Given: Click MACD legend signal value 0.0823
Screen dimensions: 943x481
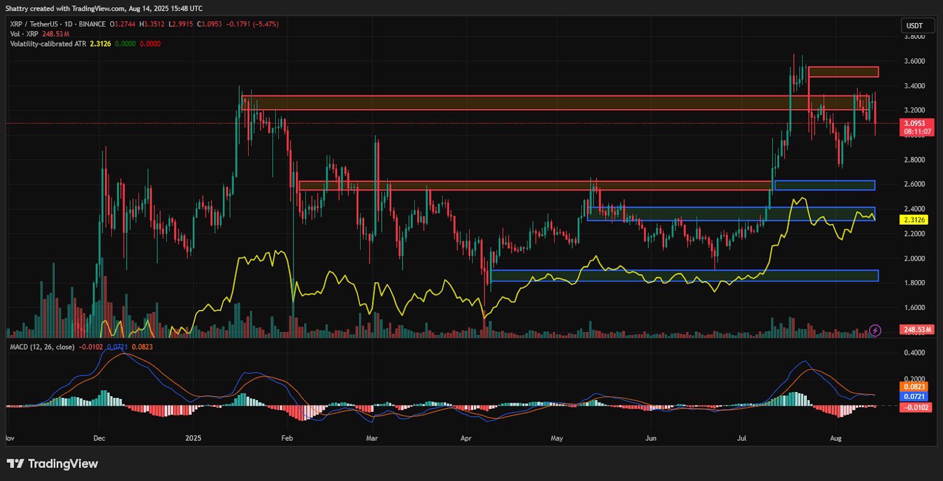Looking at the screenshot, I should pos(142,347).
